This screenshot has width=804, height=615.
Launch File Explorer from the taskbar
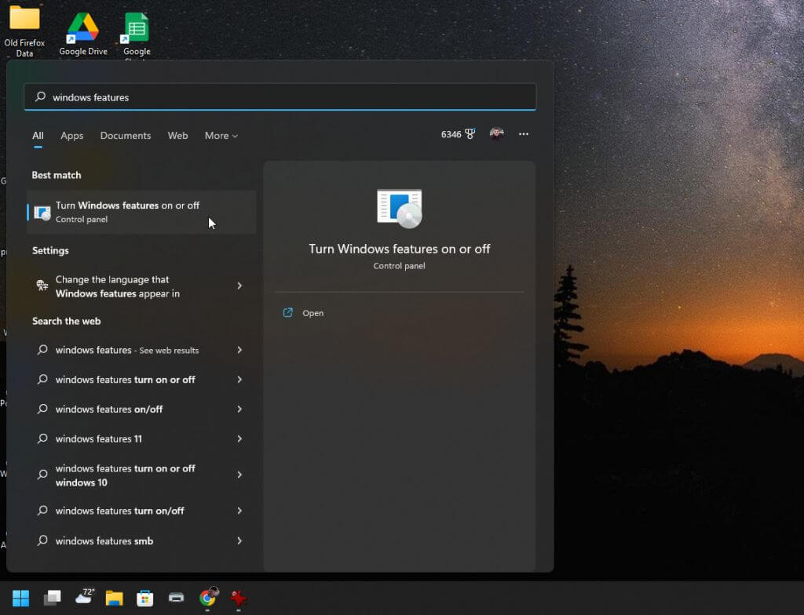pos(115,599)
